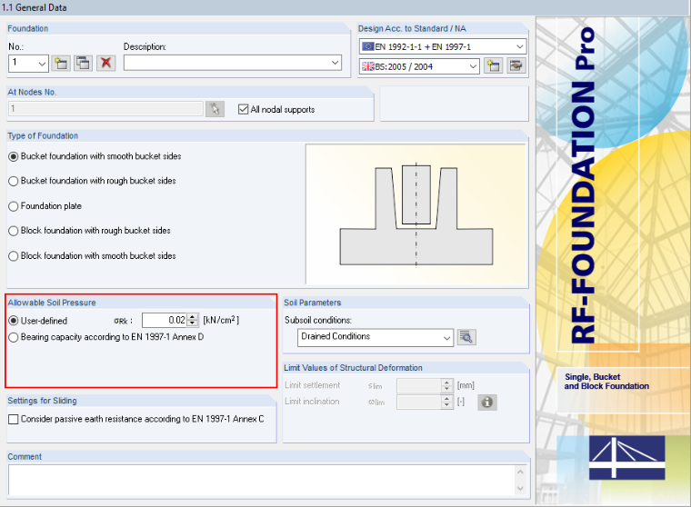Select Bucket foundation with rough bucket sides
The image size is (691, 507).
tap(14, 182)
